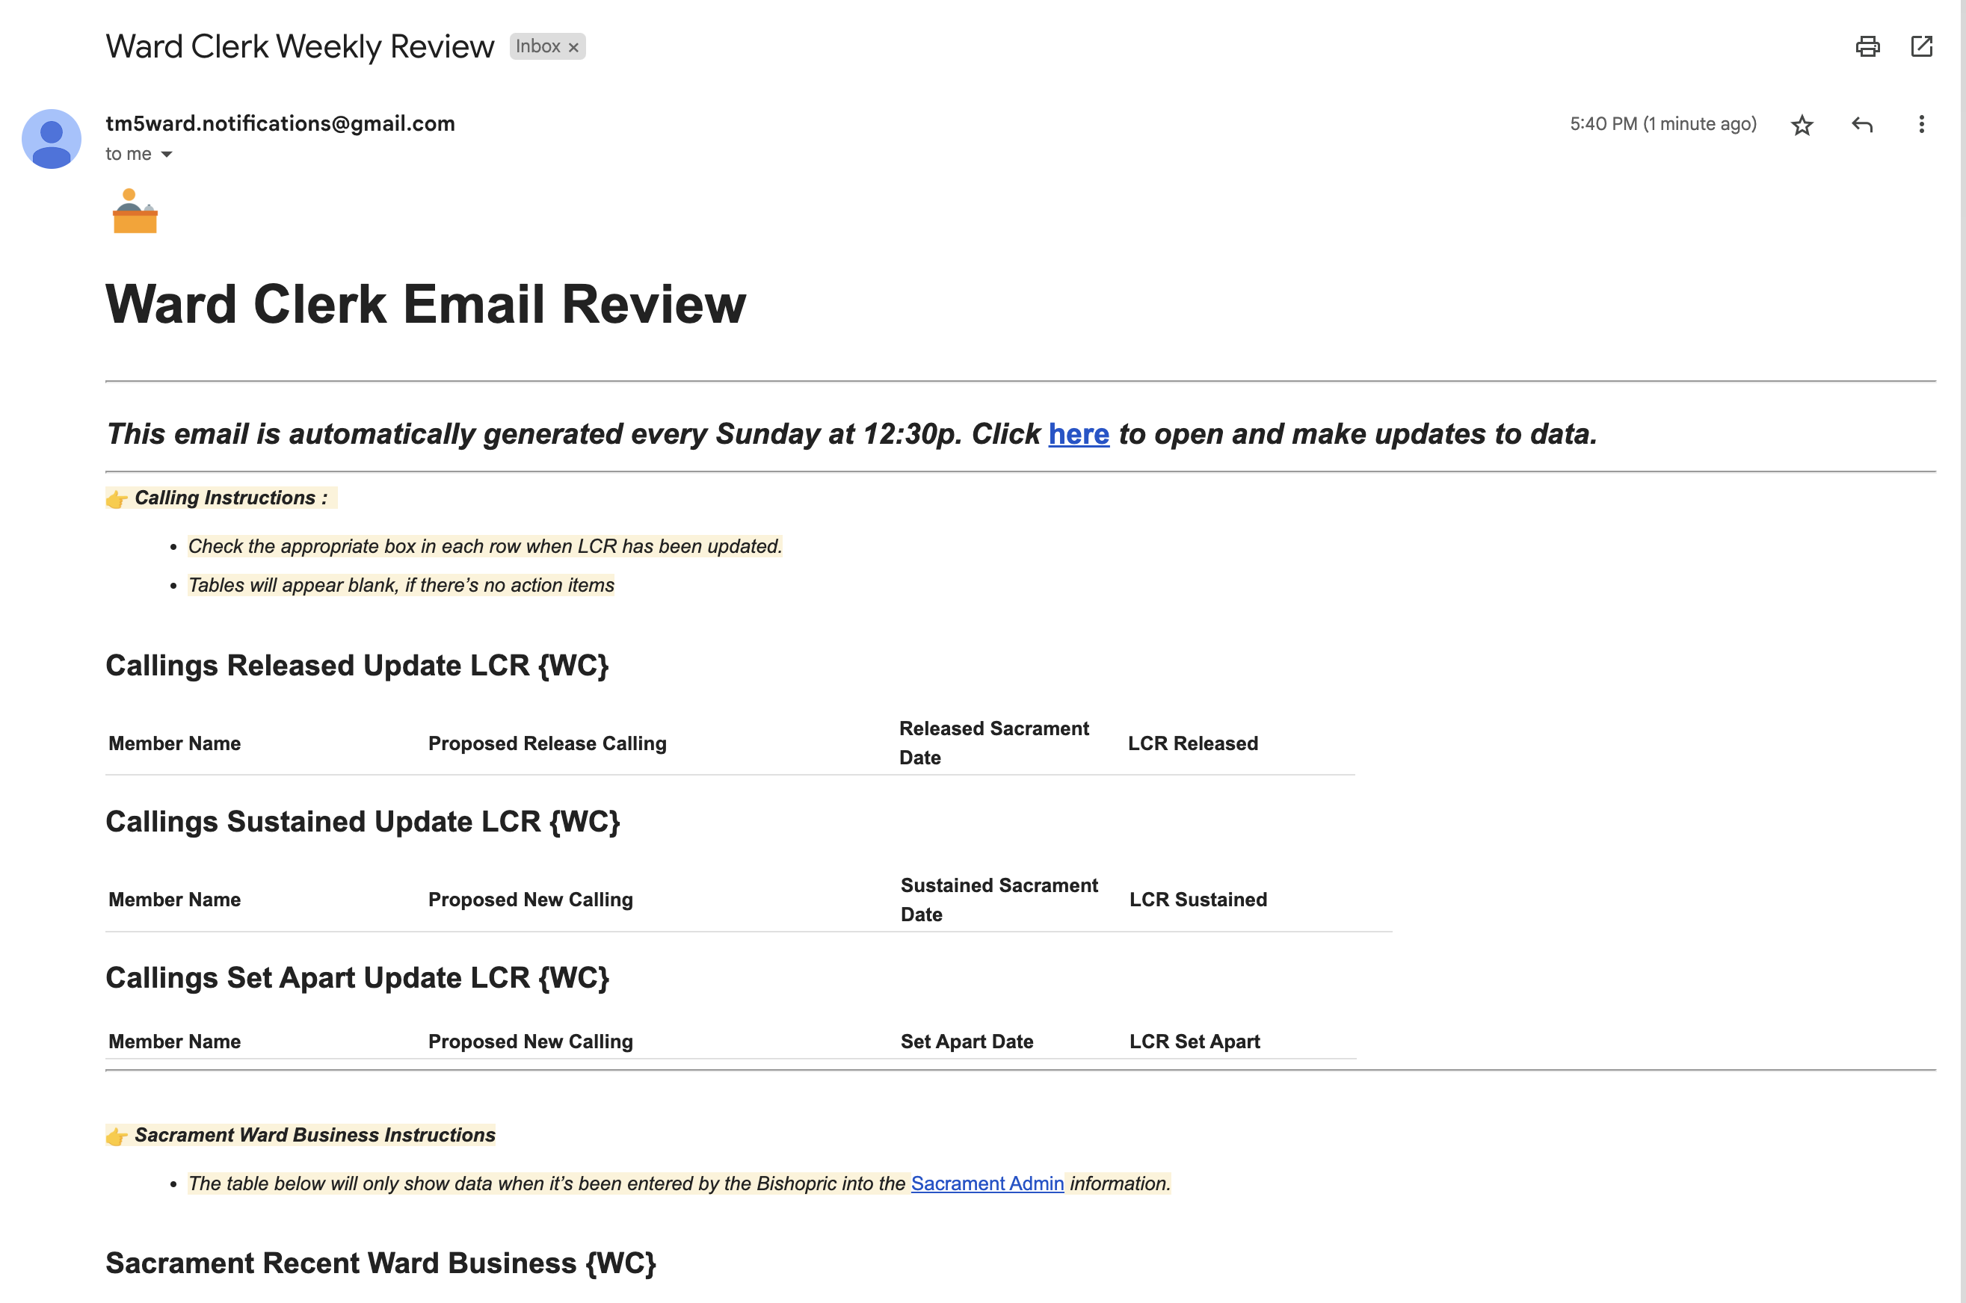Image resolution: width=1966 pixels, height=1303 pixels.
Task: Star the Ward Clerk Weekly Review email
Action: pos(1802,125)
